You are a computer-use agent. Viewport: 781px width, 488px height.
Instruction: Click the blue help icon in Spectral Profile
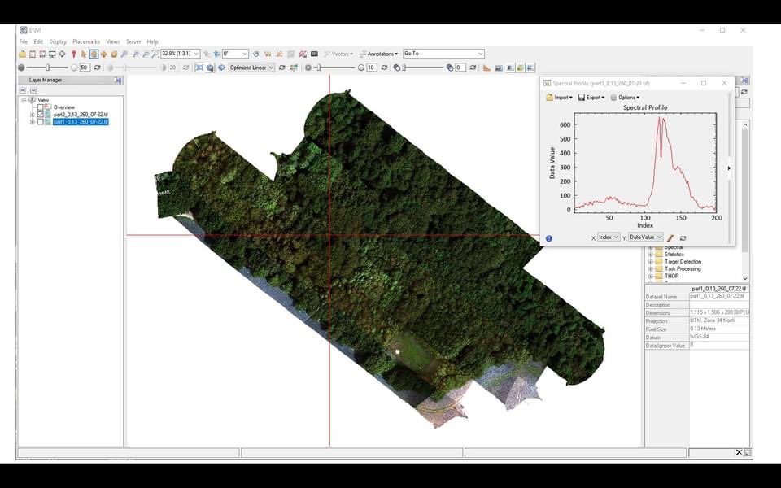tap(549, 238)
